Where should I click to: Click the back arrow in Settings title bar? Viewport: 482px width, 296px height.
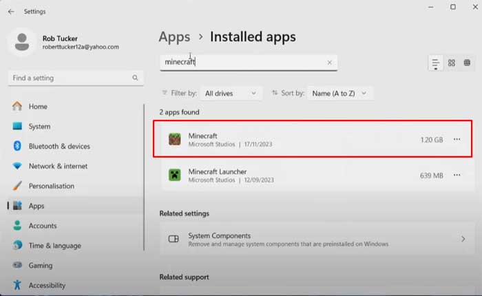point(11,12)
